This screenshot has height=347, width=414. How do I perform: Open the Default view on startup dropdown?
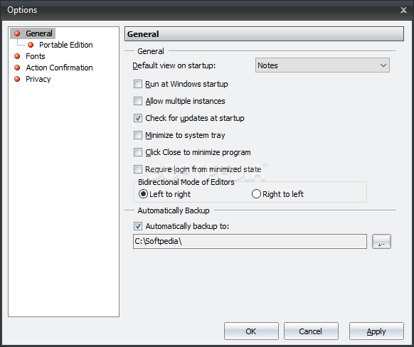(x=322, y=65)
